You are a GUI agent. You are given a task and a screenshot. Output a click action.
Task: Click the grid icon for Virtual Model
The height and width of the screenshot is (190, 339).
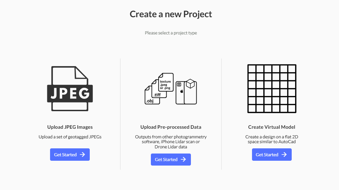coord(272,88)
